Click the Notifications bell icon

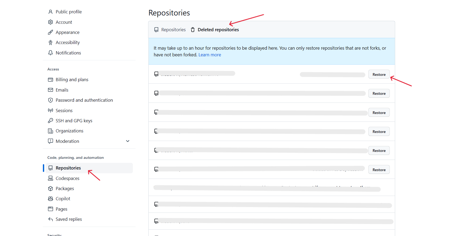[50, 53]
